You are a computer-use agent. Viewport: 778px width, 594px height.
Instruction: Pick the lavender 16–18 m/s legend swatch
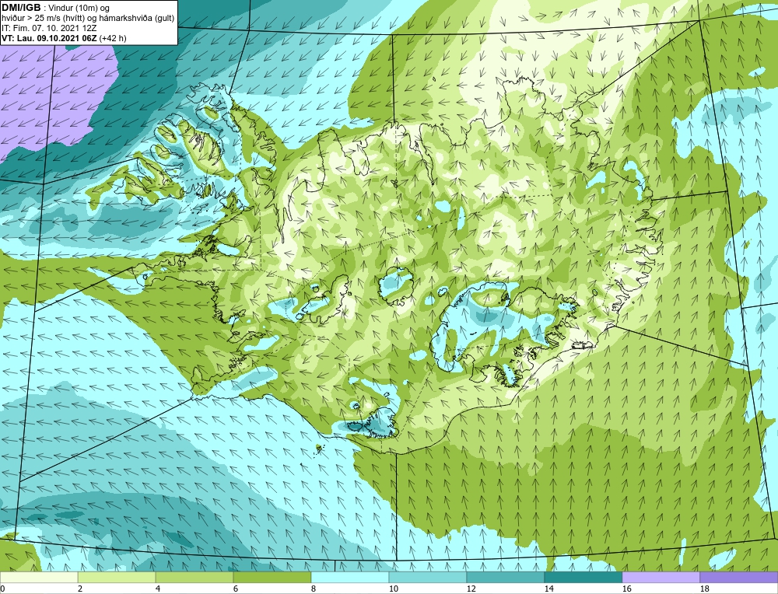point(661,577)
